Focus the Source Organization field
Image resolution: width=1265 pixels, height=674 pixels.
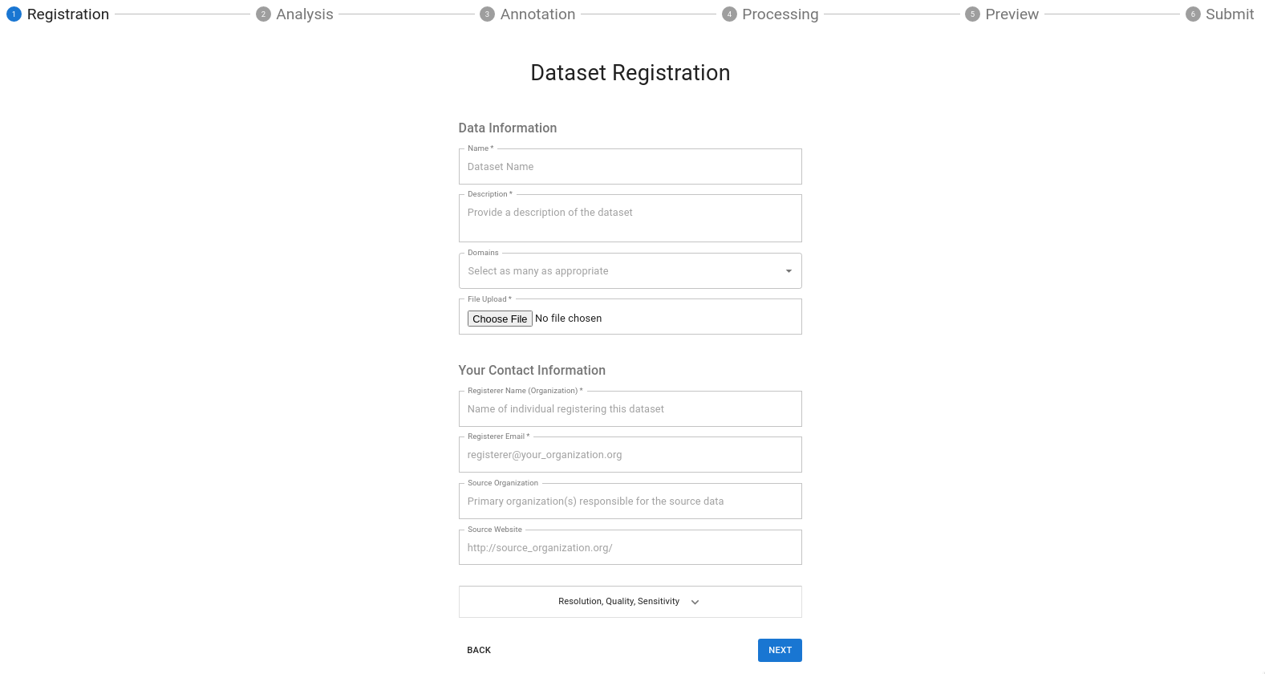pyautogui.click(x=630, y=501)
